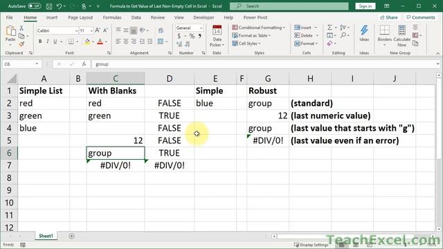This screenshot has height=249, width=443.
Task: Select the Sheet1 tab
Action: pos(46,236)
